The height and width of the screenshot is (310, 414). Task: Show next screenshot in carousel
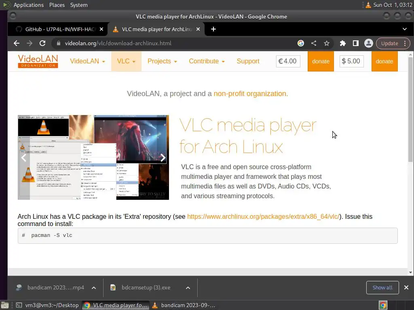tap(163, 158)
